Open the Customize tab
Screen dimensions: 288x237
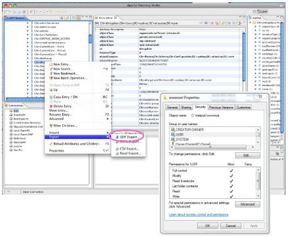243,107
